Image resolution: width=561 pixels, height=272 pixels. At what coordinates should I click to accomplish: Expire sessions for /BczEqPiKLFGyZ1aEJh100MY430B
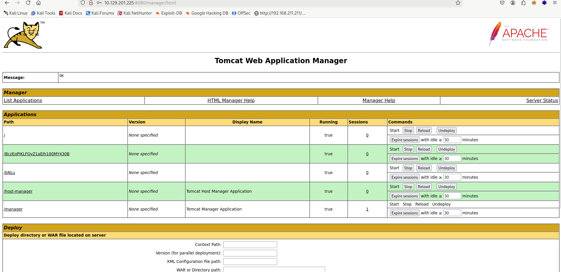pos(405,159)
